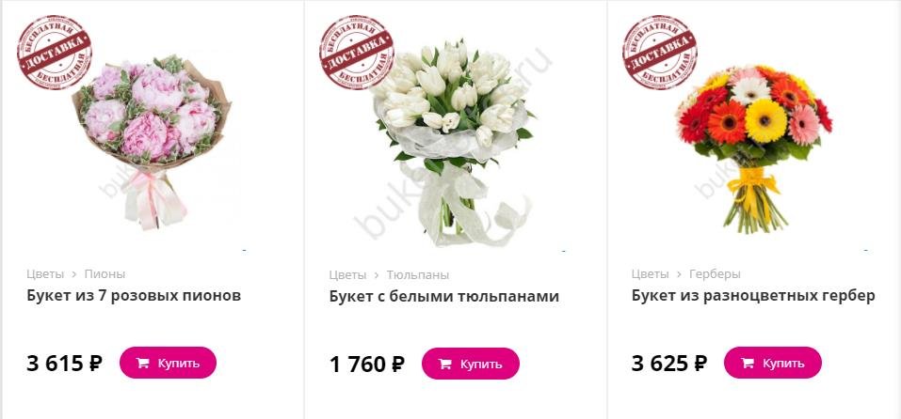Go to Цветы category above tulips title
Viewport: 901px width, 419px height.
(347, 274)
